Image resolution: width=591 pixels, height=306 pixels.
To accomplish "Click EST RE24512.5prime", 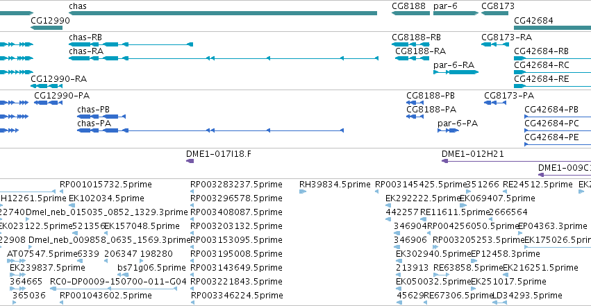I will pyautogui.click(x=538, y=185).
